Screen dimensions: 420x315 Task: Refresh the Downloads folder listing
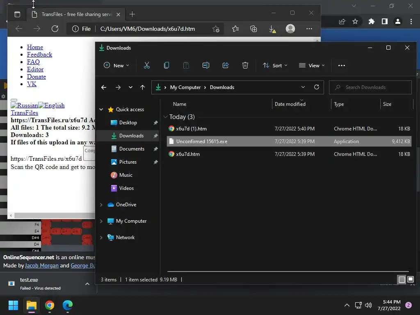point(317,87)
